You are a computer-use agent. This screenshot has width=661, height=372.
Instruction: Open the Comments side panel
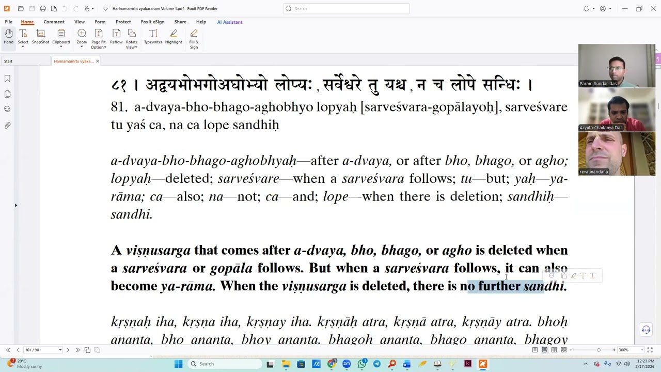pos(8,110)
